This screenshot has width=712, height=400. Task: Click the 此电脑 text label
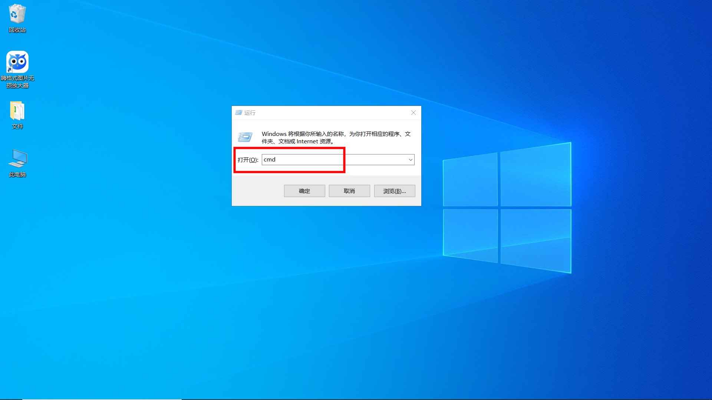point(17,174)
